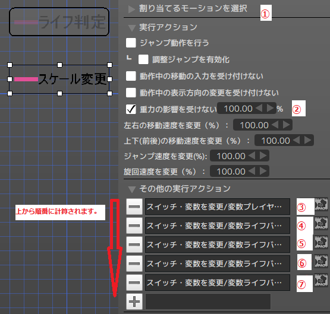This screenshot has width=330, height=314.
Task: Increase 左右の移動速度を変更 with right arrow
Action: [x=286, y=125]
